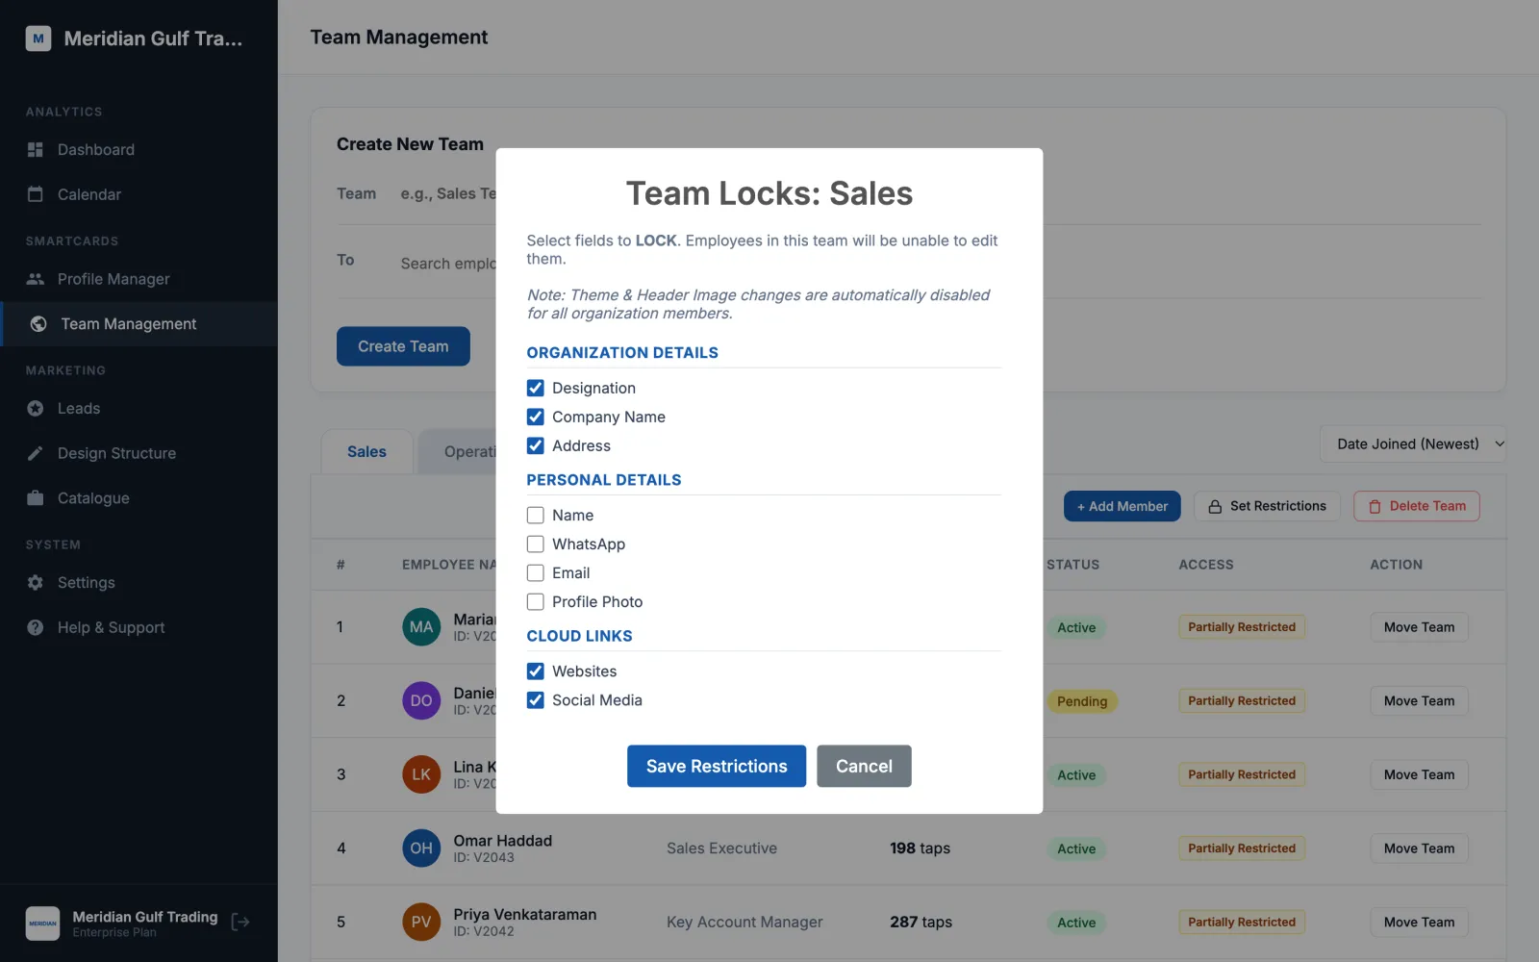
Task: Uncheck the Social Media checkbox
Action: point(536,700)
